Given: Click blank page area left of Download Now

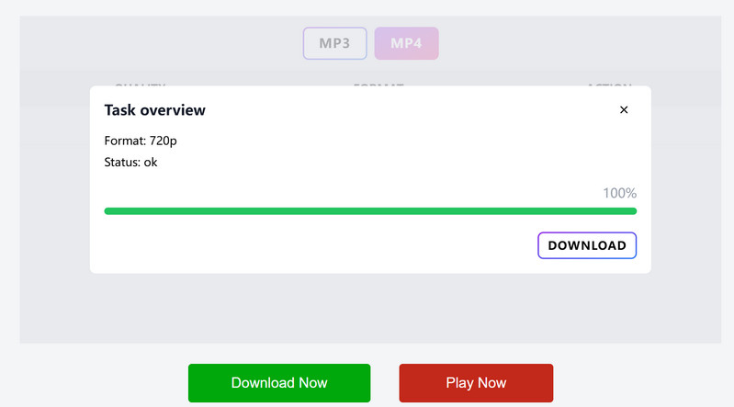Looking at the screenshot, I should [92, 382].
